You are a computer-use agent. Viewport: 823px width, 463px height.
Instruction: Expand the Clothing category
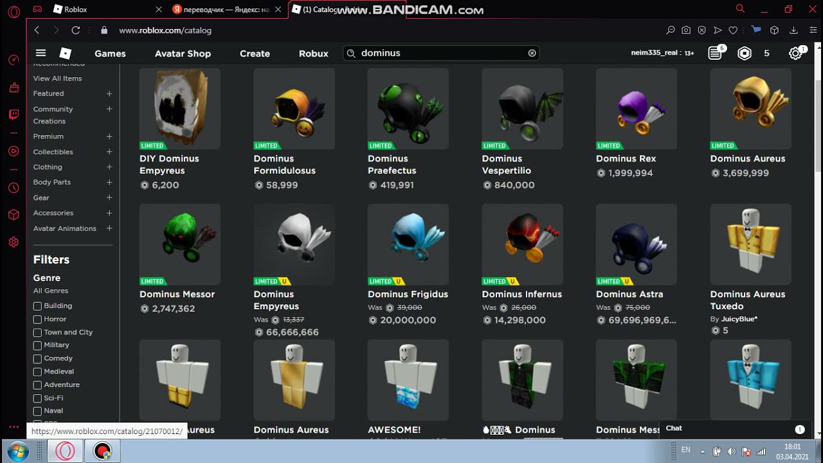pyautogui.click(x=109, y=167)
